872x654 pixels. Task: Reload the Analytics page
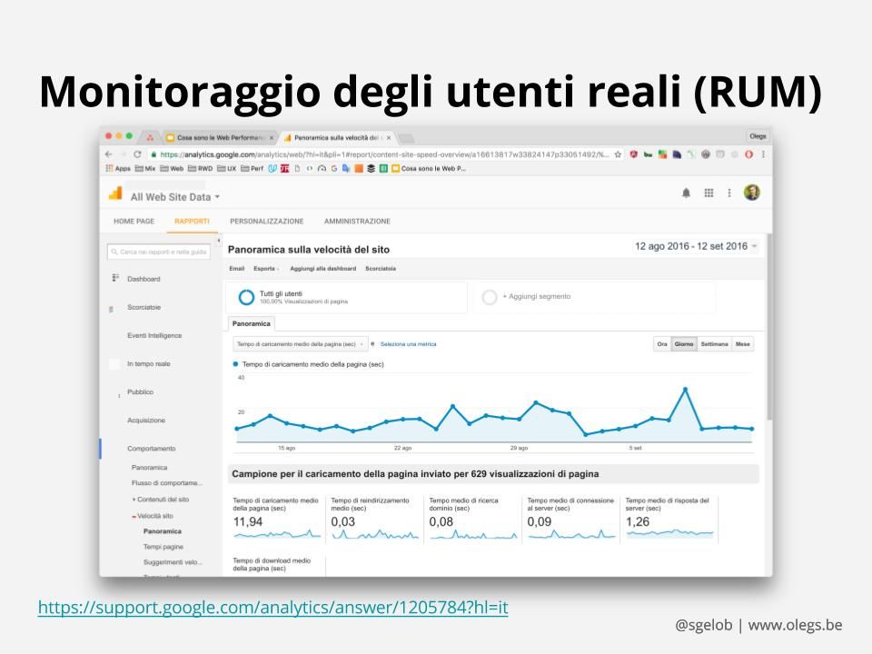[x=137, y=154]
